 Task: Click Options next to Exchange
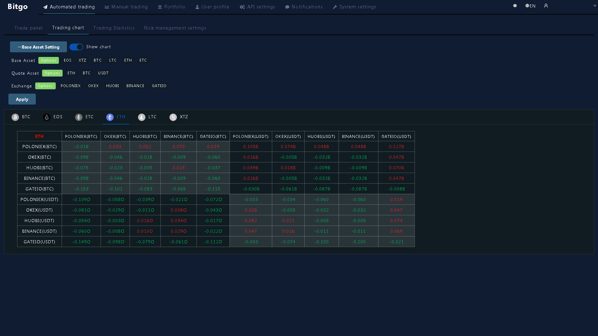pyautogui.click(x=45, y=86)
